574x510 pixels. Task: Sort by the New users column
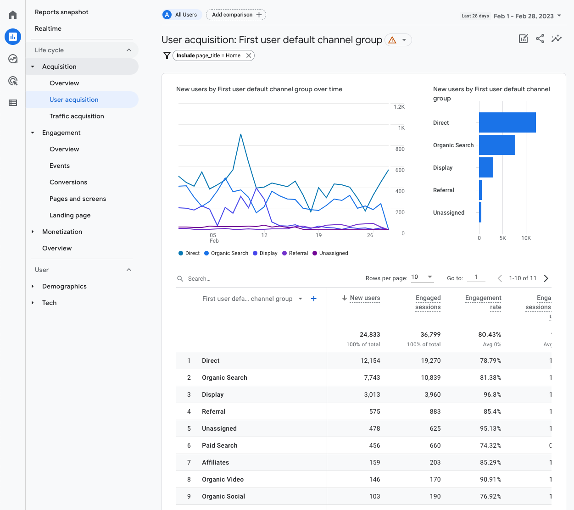point(365,298)
